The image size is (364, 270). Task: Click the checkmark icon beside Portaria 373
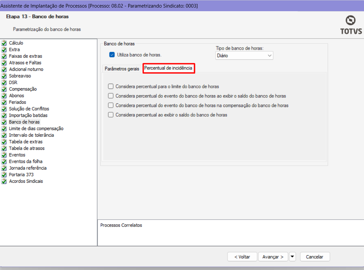pos(4,175)
